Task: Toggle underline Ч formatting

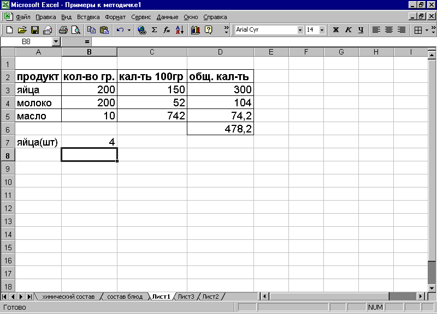Action: (x=361, y=30)
